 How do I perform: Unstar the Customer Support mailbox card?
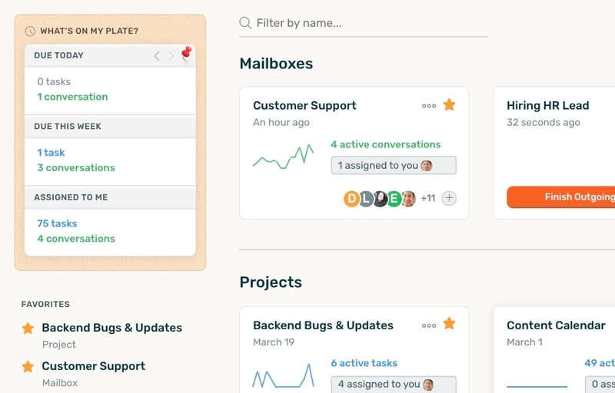[449, 105]
